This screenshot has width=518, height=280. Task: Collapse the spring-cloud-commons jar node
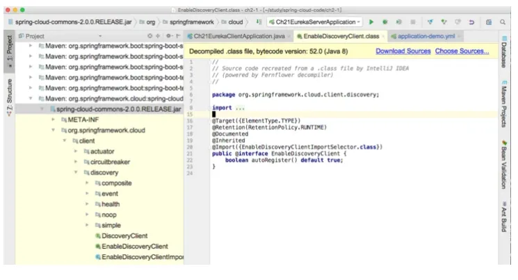tap(42, 109)
